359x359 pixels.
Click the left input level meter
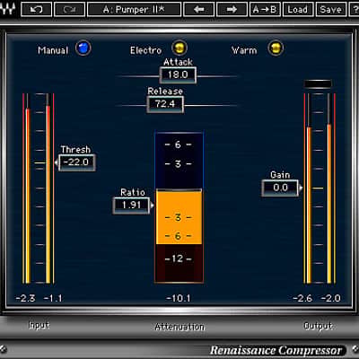coord(28,188)
